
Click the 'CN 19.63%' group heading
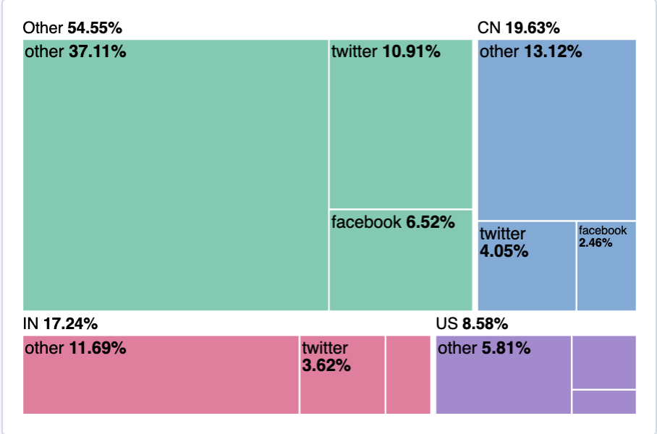(518, 28)
